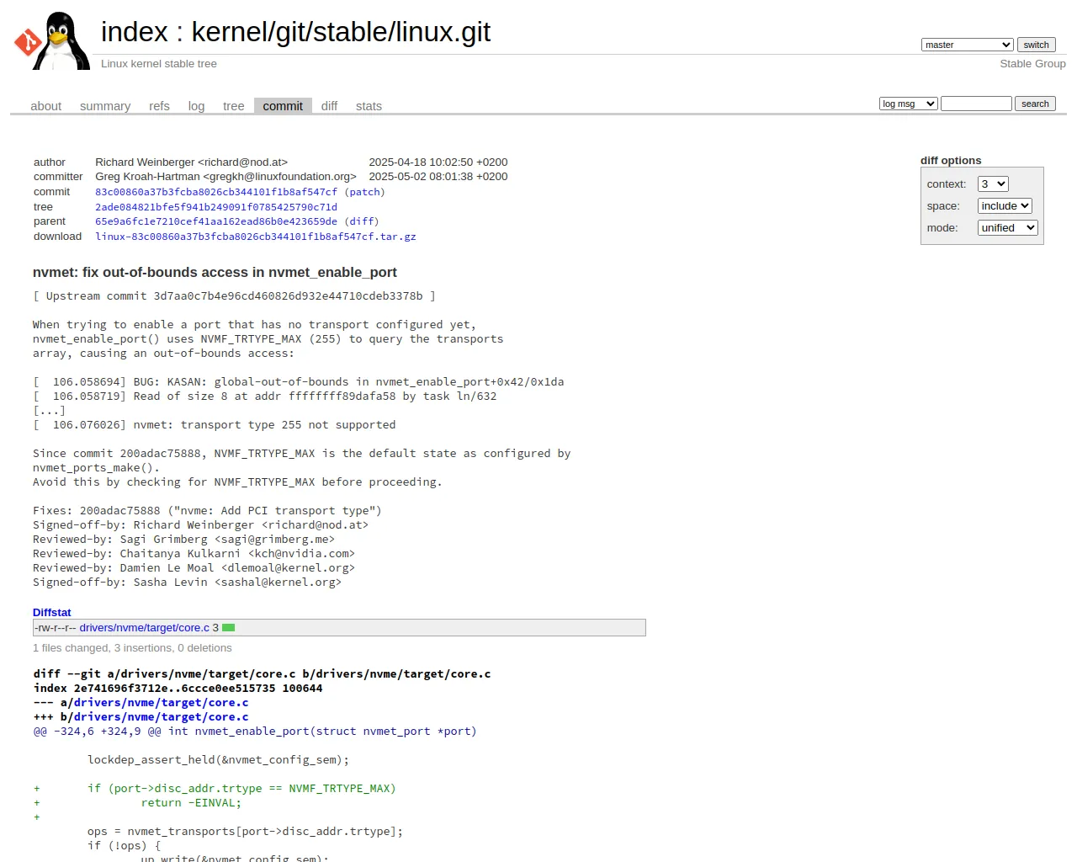
Task: Click Signed-off-by Sasha Levin line
Action: click(187, 582)
